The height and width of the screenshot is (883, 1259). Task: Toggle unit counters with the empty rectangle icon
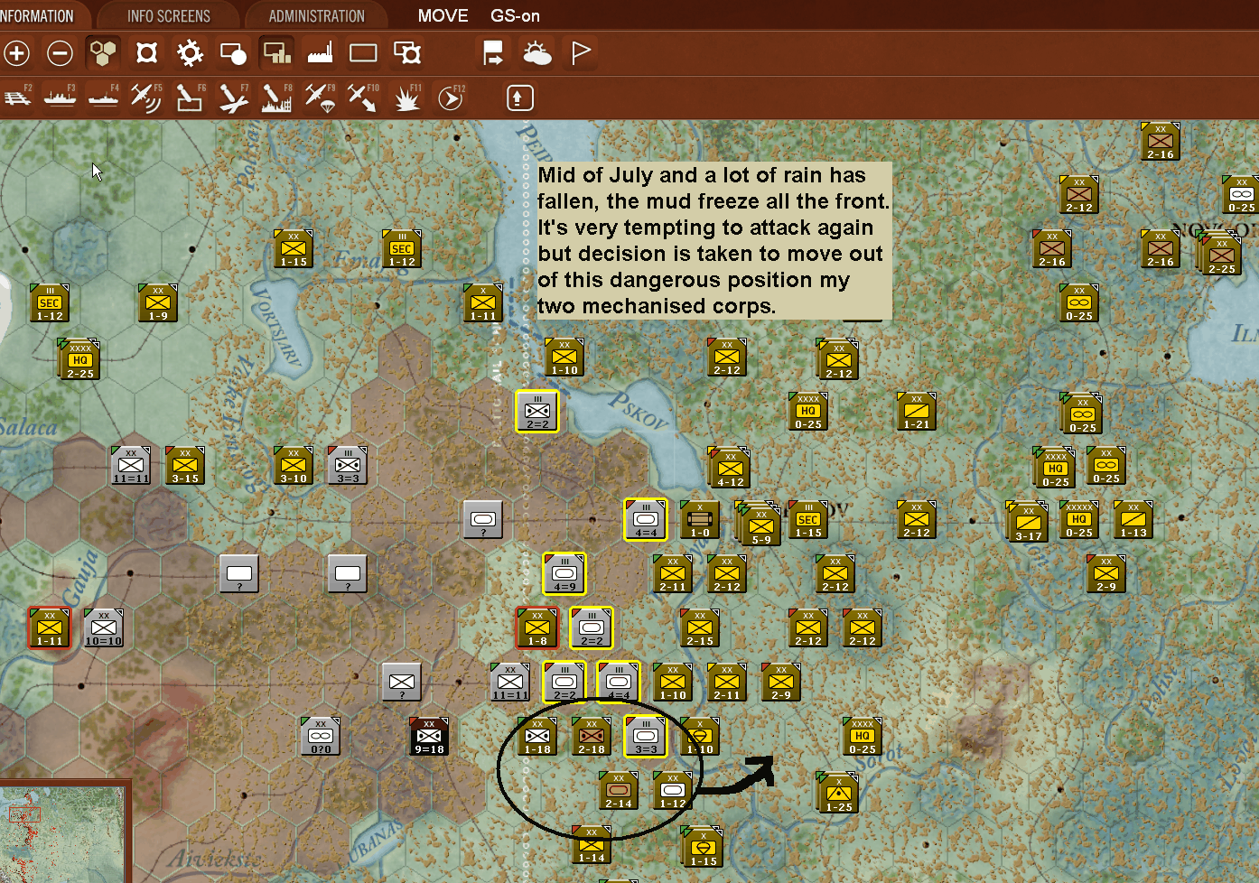coord(363,53)
